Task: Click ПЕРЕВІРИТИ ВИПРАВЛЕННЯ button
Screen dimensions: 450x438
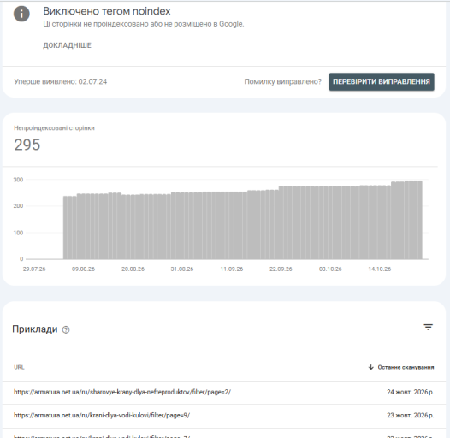Action: pyautogui.click(x=382, y=82)
